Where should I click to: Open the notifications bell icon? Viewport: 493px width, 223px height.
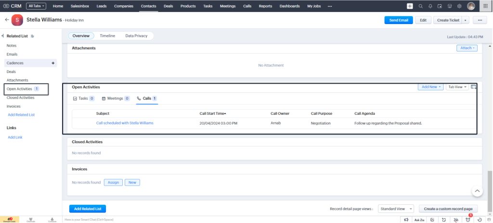coord(430,6)
